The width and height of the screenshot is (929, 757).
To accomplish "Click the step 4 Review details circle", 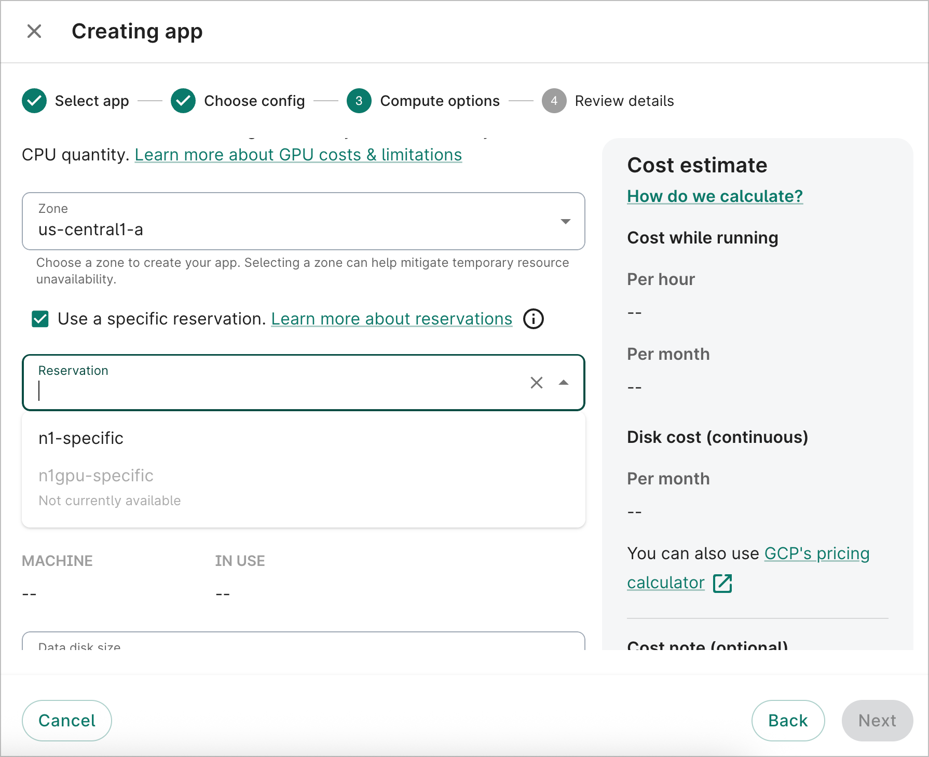I will 554,101.
